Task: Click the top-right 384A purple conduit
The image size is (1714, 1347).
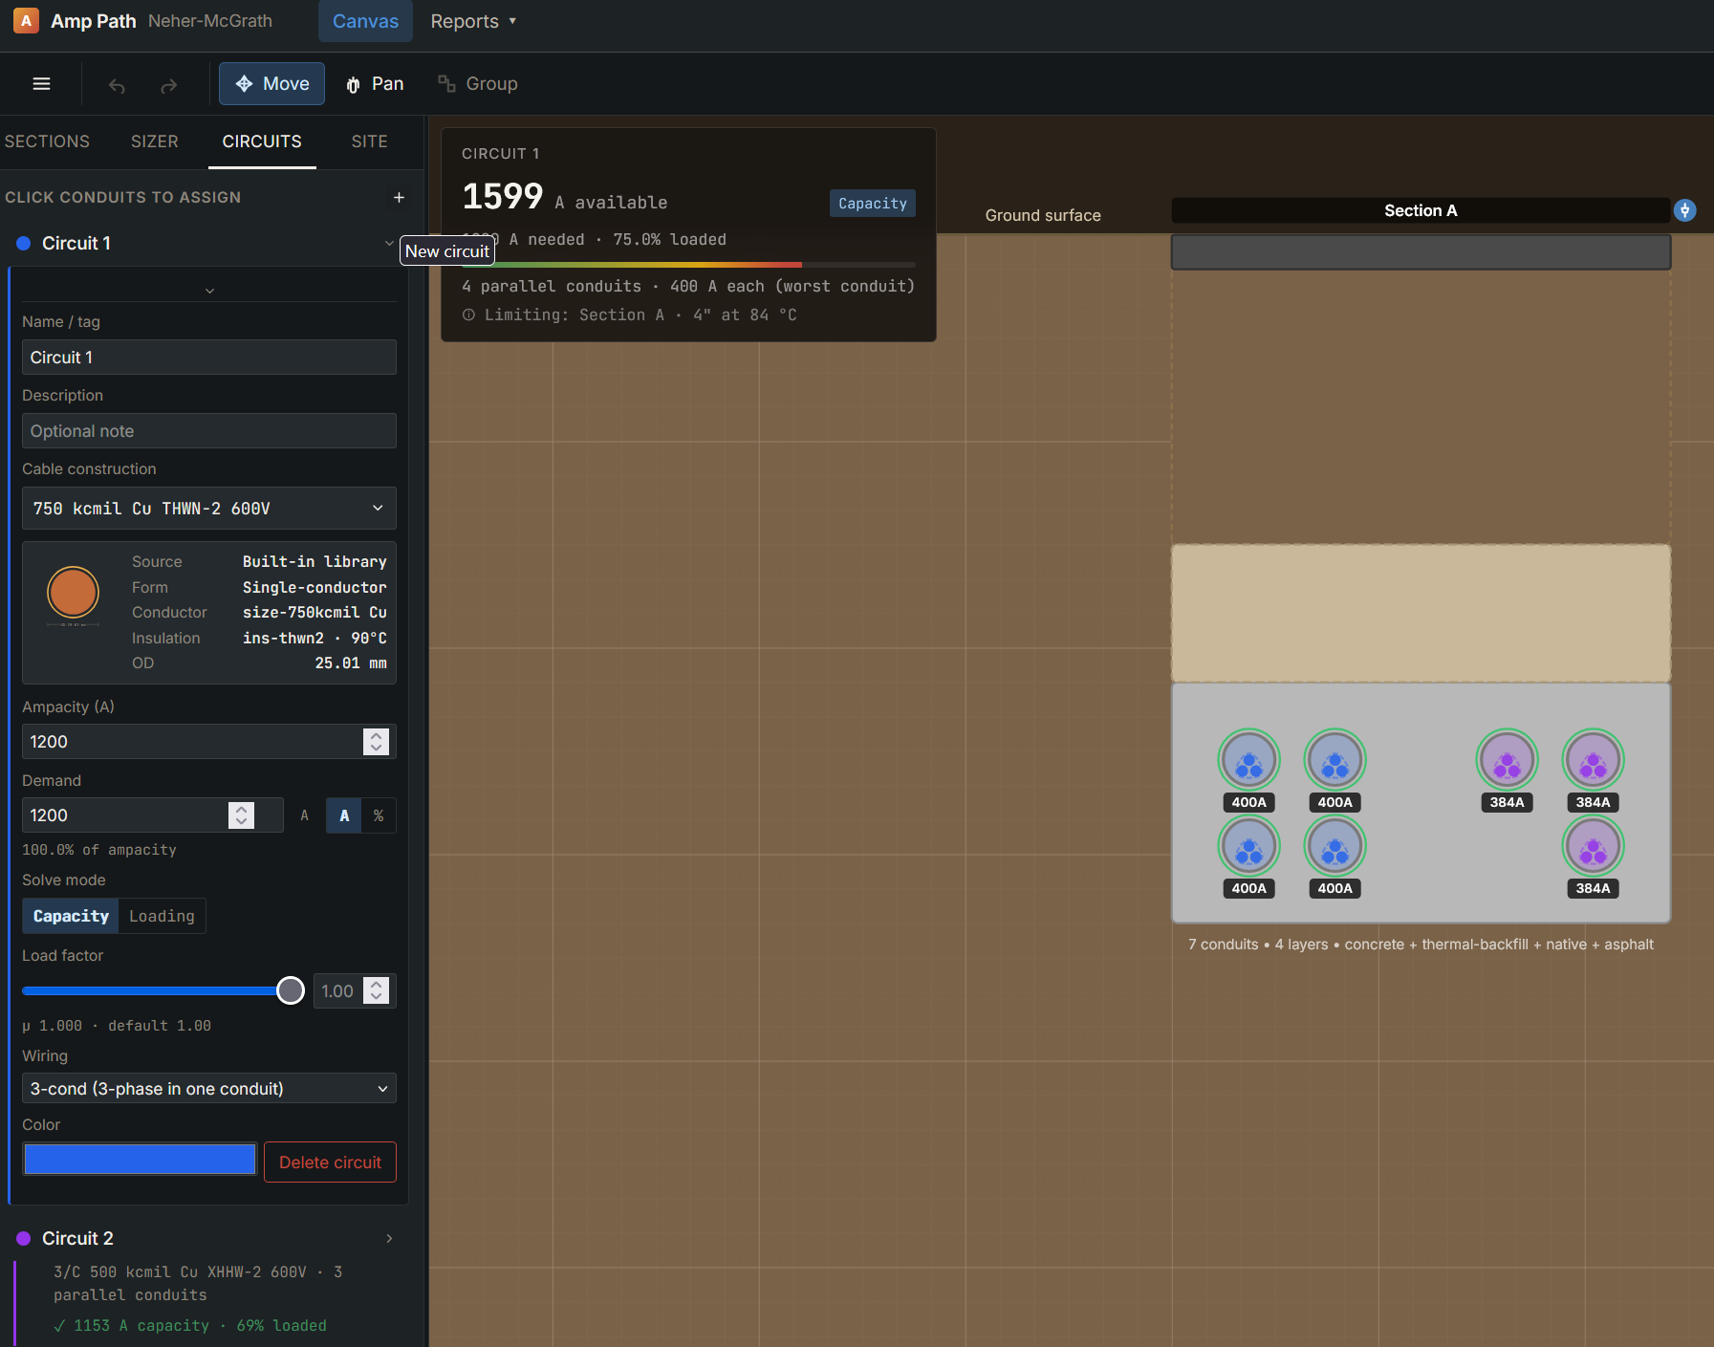Action: [x=1593, y=761]
